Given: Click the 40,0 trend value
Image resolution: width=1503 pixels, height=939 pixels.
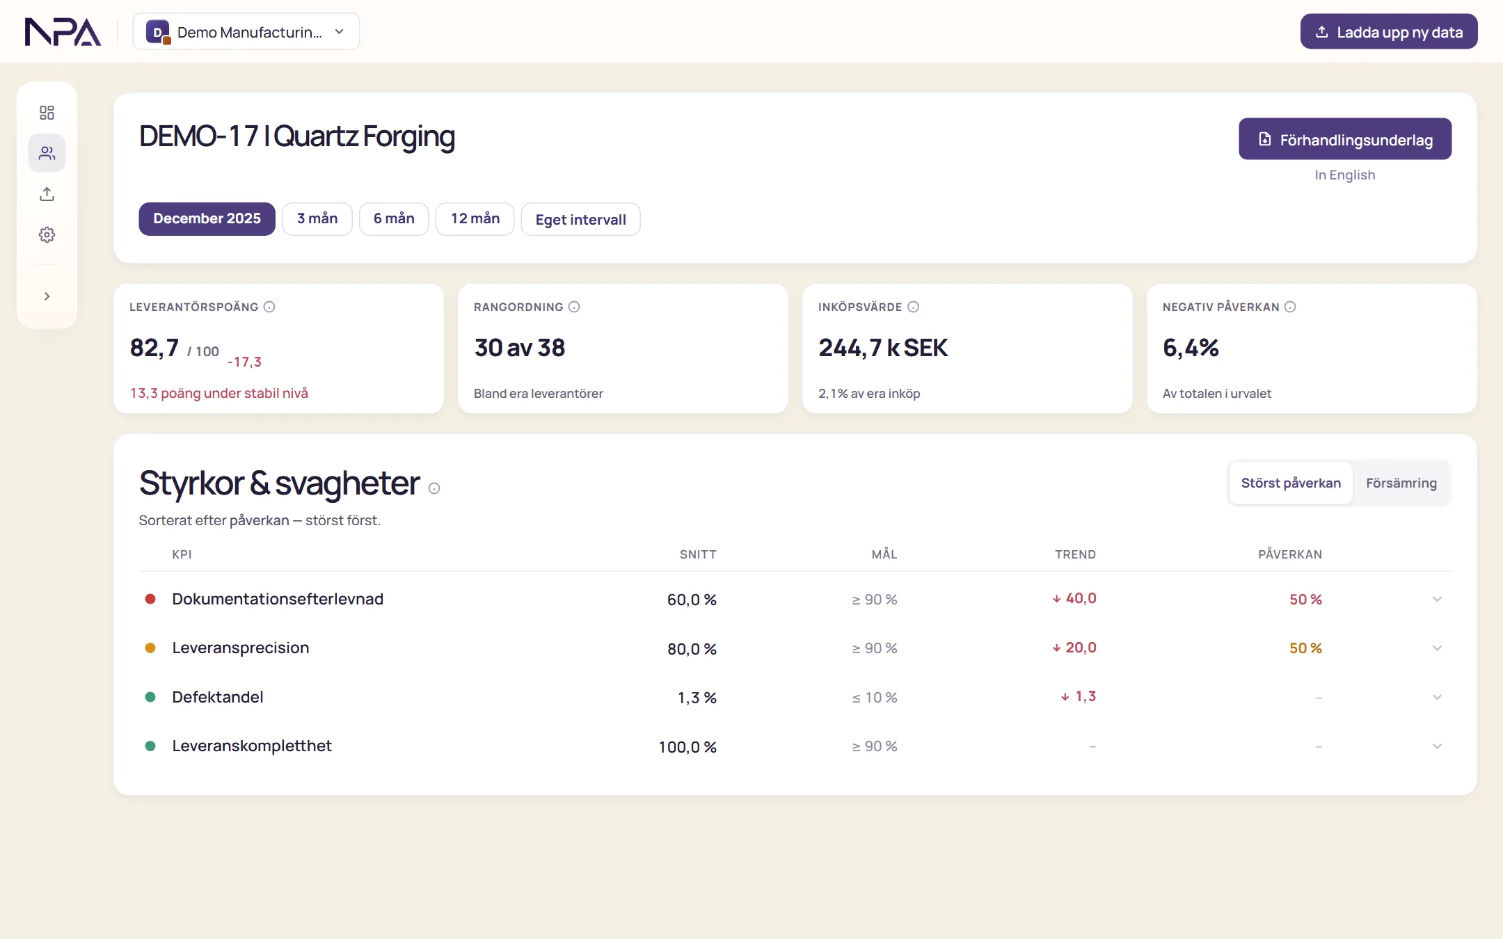Looking at the screenshot, I should [x=1074, y=598].
